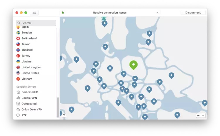Choose United Kingdom in the list
220x136 pixels.
(32, 67)
